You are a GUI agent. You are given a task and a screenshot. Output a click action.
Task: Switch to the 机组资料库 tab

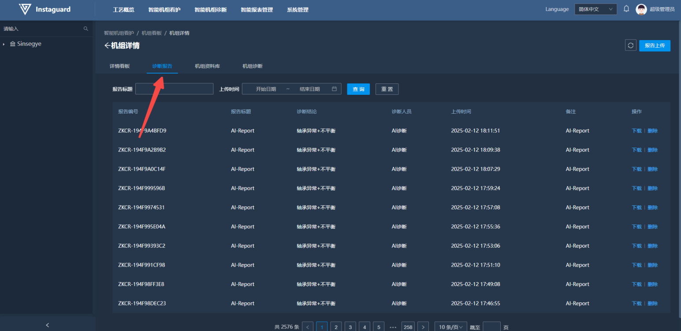click(x=207, y=66)
